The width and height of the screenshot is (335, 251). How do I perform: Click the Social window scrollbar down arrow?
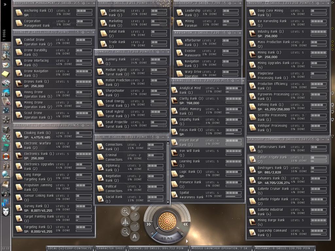168,202
